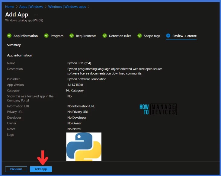The image size is (221, 176).
Task: Click the No Owner value
Action: point(74,123)
